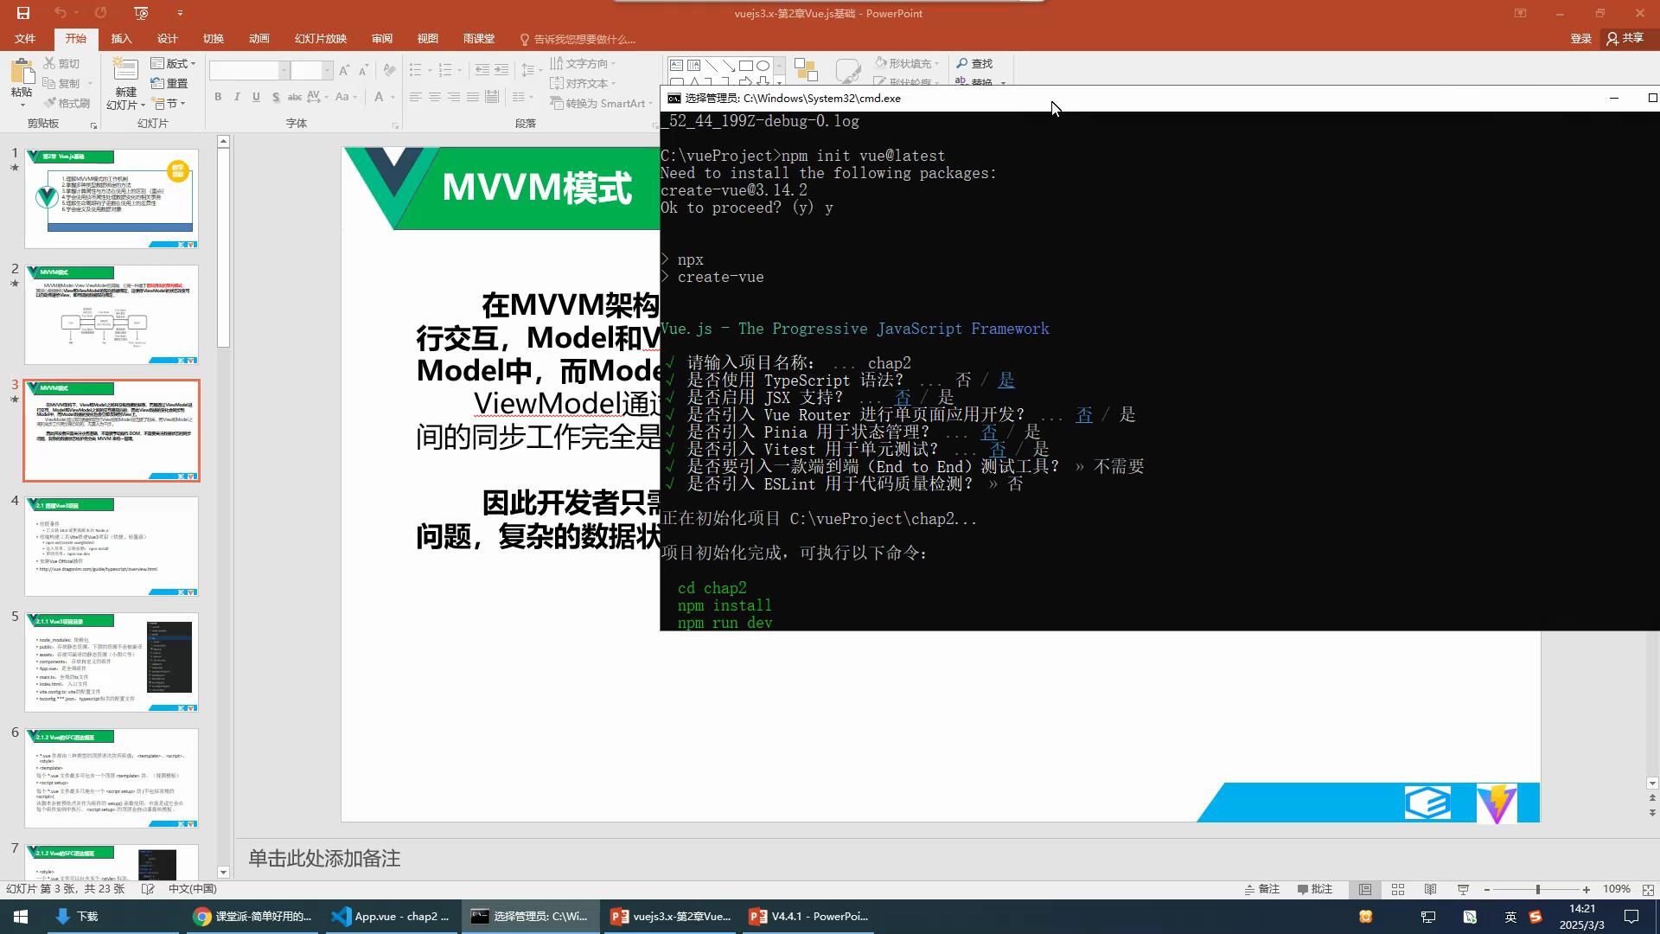Open the Slide Show (幻灯片放映) tab

tap(320, 39)
